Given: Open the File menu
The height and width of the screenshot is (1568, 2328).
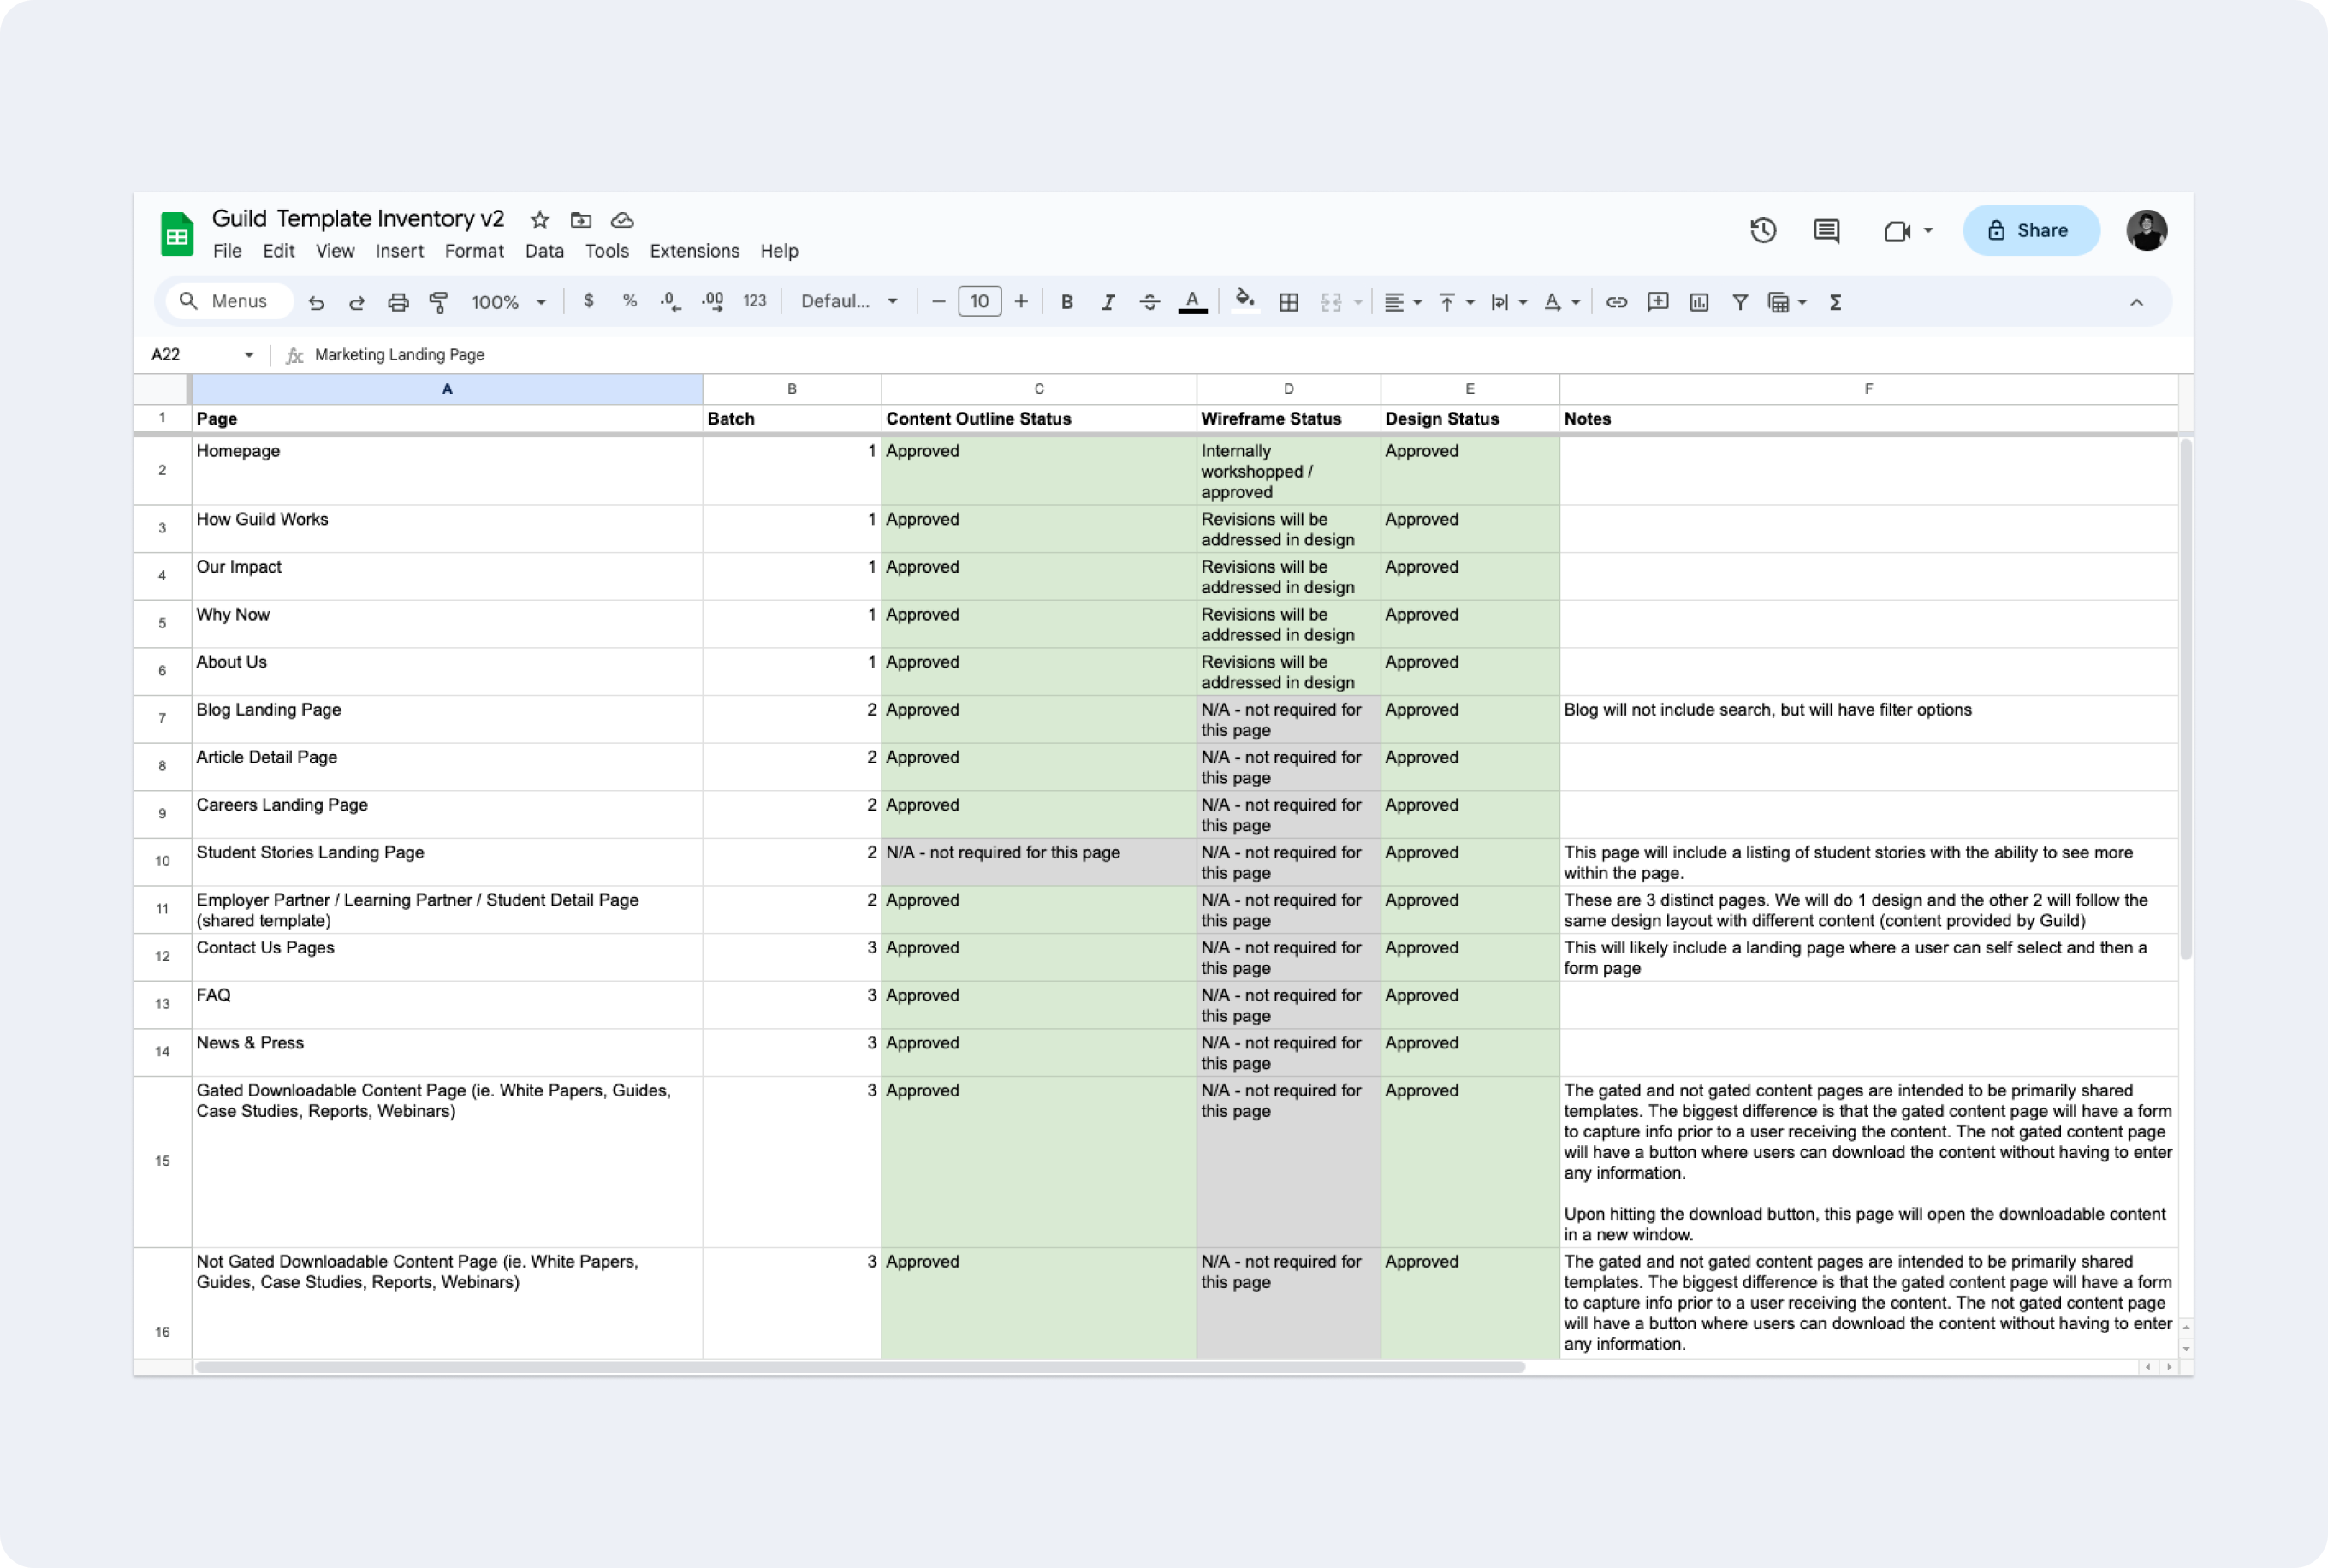Looking at the screenshot, I should point(227,251).
